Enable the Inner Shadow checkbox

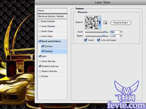(x=40, y=26)
